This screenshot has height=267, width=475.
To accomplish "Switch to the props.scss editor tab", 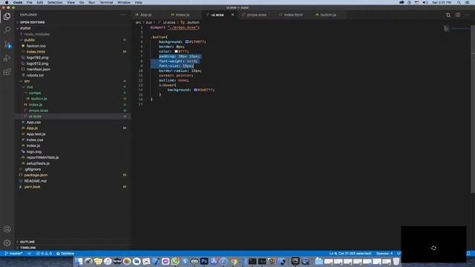I will [256, 15].
